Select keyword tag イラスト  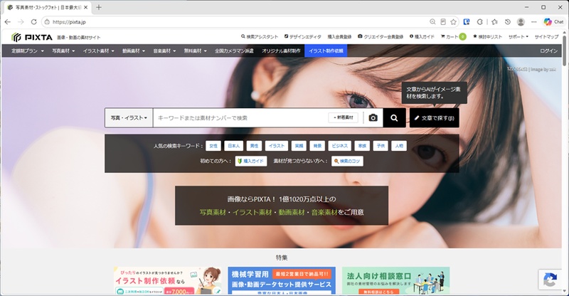click(277, 146)
